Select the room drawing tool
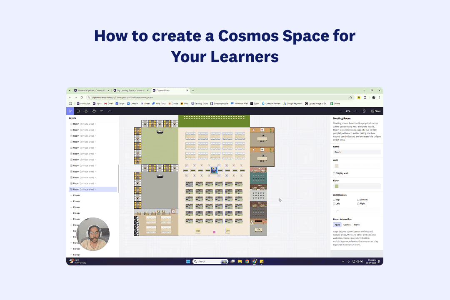Screen dimensions: 450x300 [x=78, y=111]
